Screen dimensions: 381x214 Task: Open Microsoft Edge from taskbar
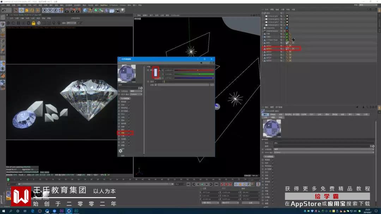click(x=32, y=211)
